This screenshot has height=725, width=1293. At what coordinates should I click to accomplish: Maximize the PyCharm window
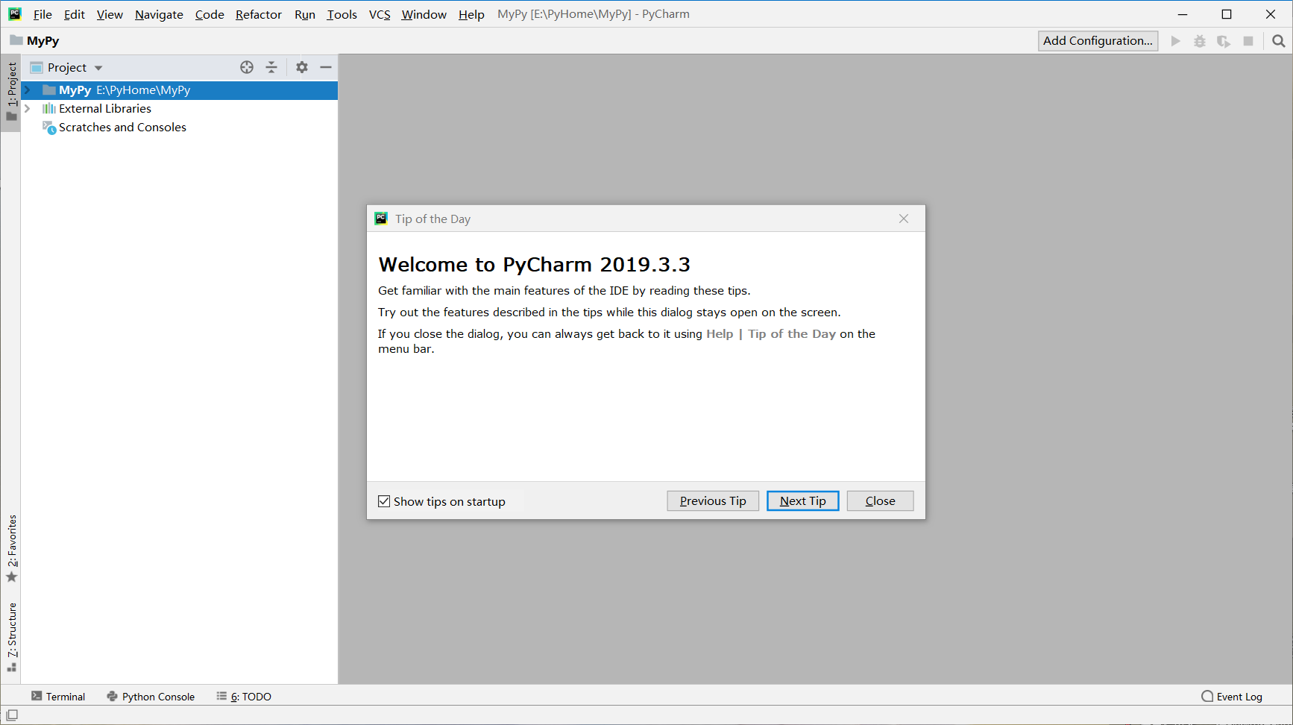(x=1227, y=14)
